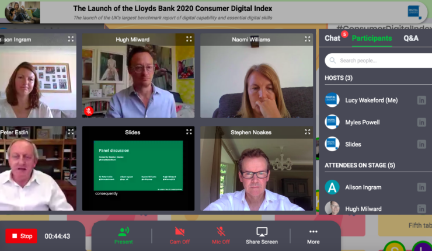The height and width of the screenshot is (251, 432).
Task: Click the Digital Leaders logo in header
Action: click(414, 12)
